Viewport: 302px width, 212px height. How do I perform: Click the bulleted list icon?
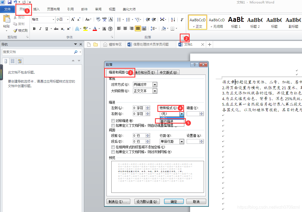coord(119,19)
